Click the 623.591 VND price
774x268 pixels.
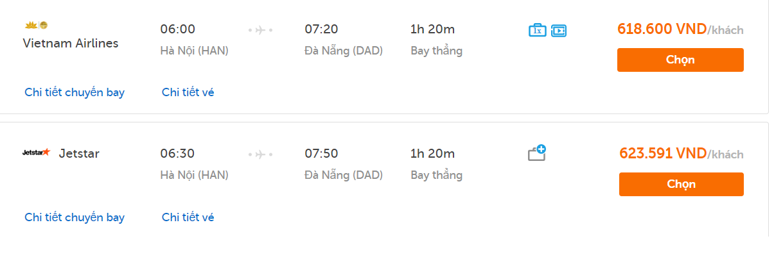pos(663,153)
